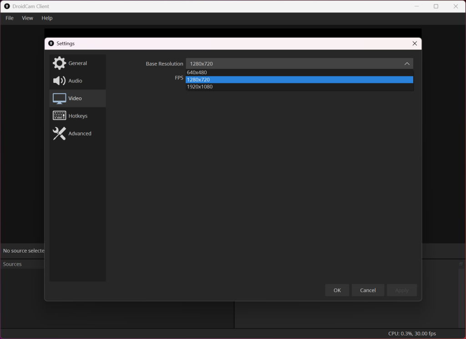Select the Audio speaker icon
The height and width of the screenshot is (339, 466).
pyautogui.click(x=59, y=81)
